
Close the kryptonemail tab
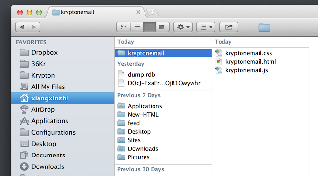point(138,12)
